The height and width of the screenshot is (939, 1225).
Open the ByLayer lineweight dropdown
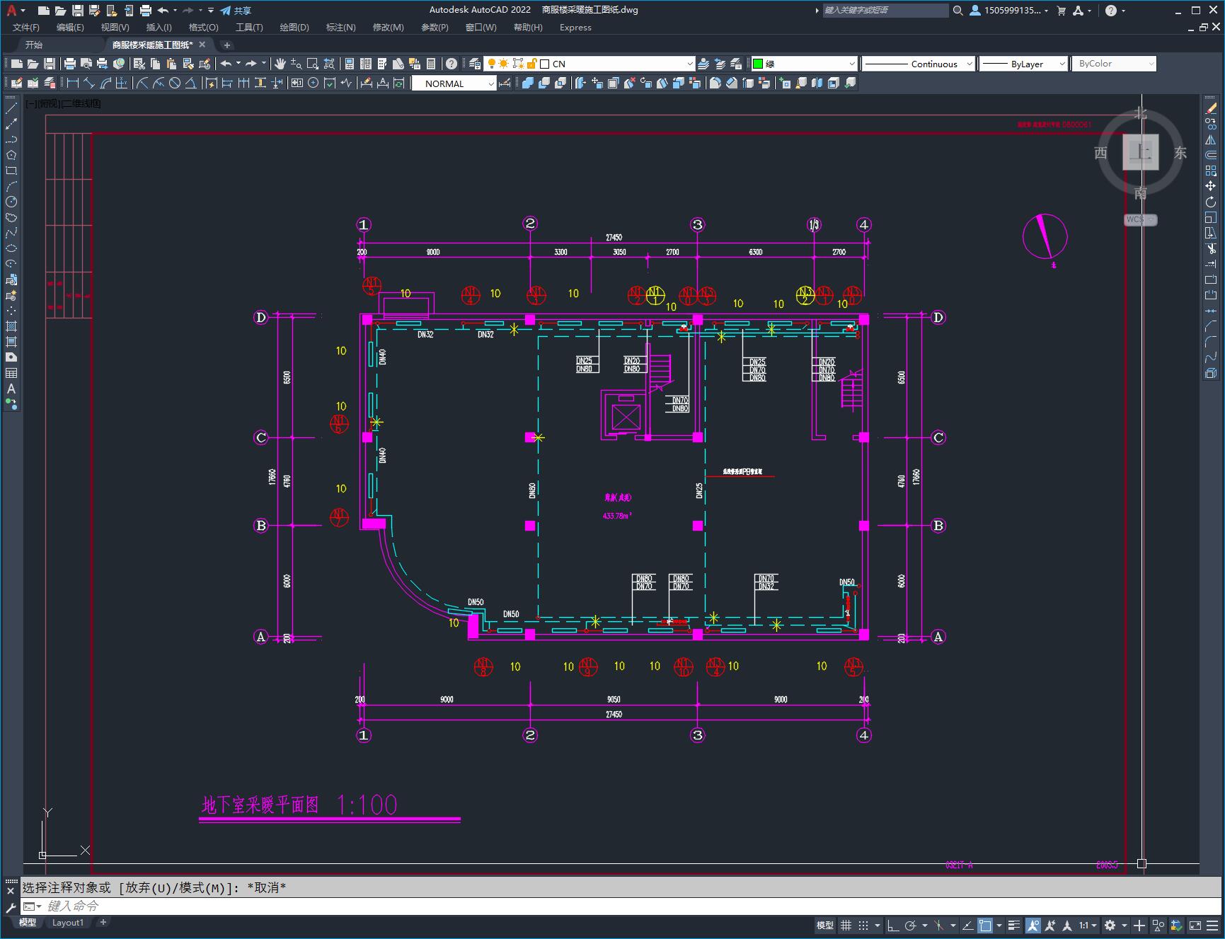point(1062,64)
